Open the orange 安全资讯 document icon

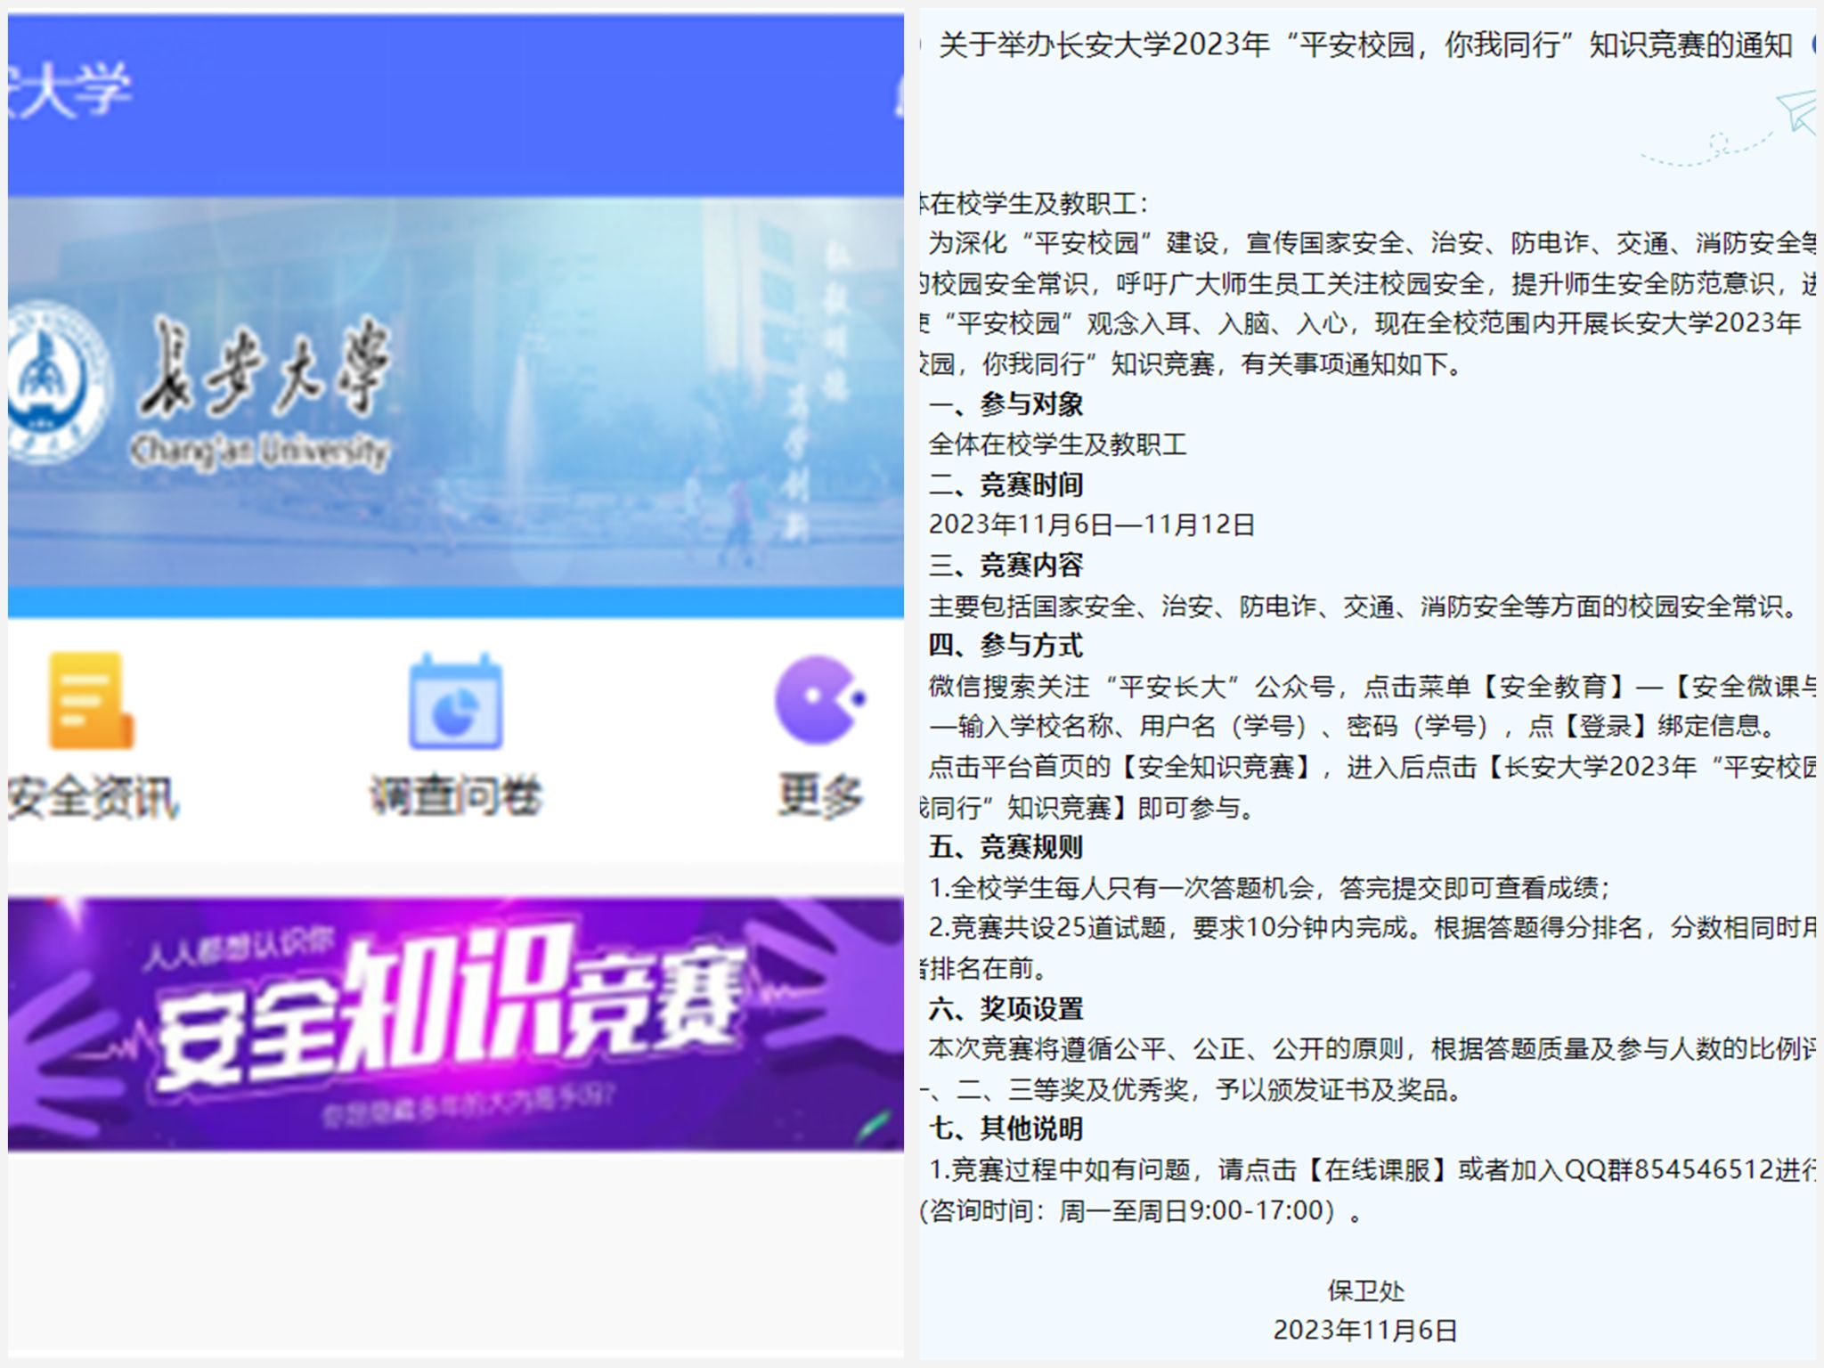pyautogui.click(x=91, y=701)
